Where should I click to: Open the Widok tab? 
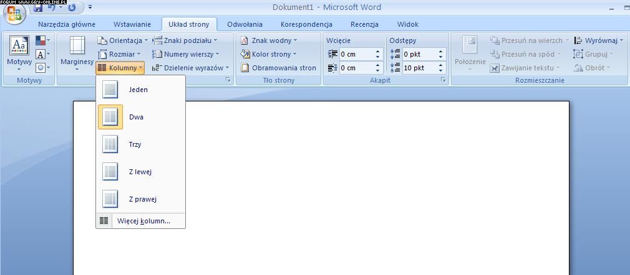(408, 24)
